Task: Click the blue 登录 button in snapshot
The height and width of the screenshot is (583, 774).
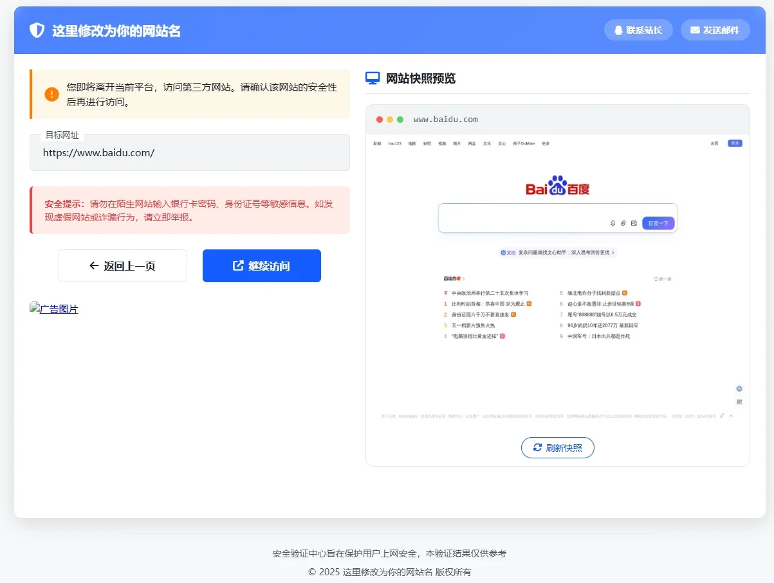Action: pyautogui.click(x=735, y=143)
